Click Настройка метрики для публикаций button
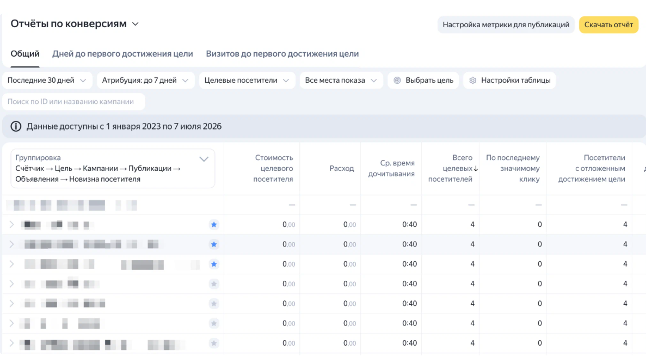The image size is (646, 363). pyautogui.click(x=506, y=24)
